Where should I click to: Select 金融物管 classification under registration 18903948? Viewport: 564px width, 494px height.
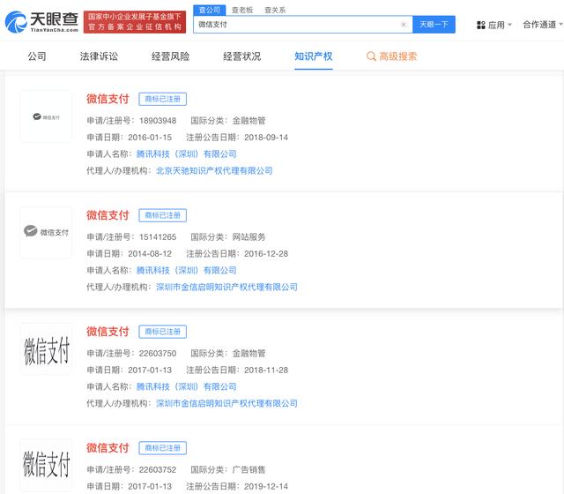tap(249, 121)
